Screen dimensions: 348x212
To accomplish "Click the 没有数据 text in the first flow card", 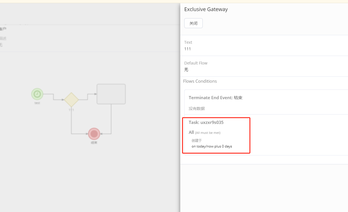I will (x=197, y=109).
